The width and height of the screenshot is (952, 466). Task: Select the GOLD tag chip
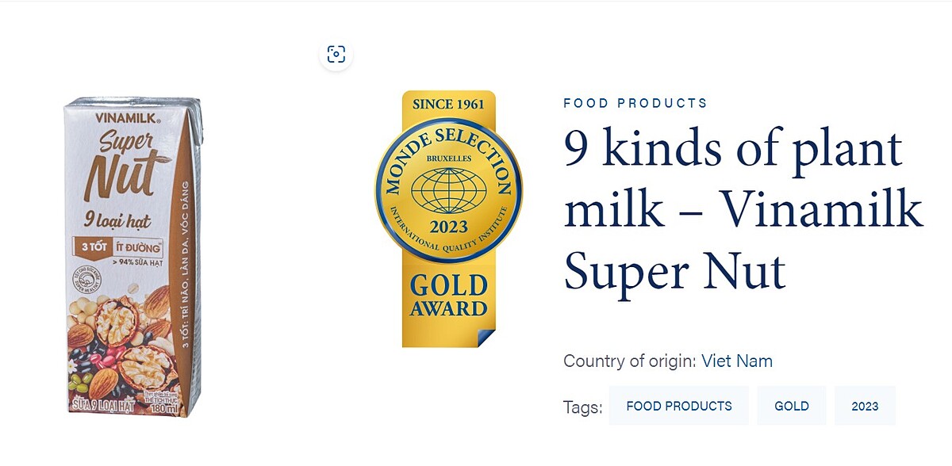[x=792, y=406]
